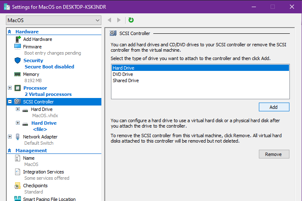Click the green refresh icon in toolbar
This screenshot has width=302, height=201.
[131, 20]
